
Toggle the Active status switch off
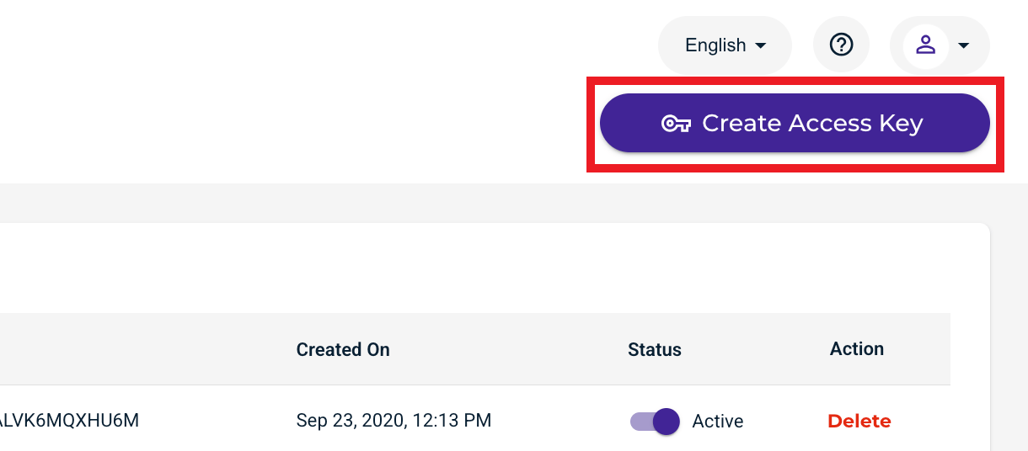click(x=655, y=421)
